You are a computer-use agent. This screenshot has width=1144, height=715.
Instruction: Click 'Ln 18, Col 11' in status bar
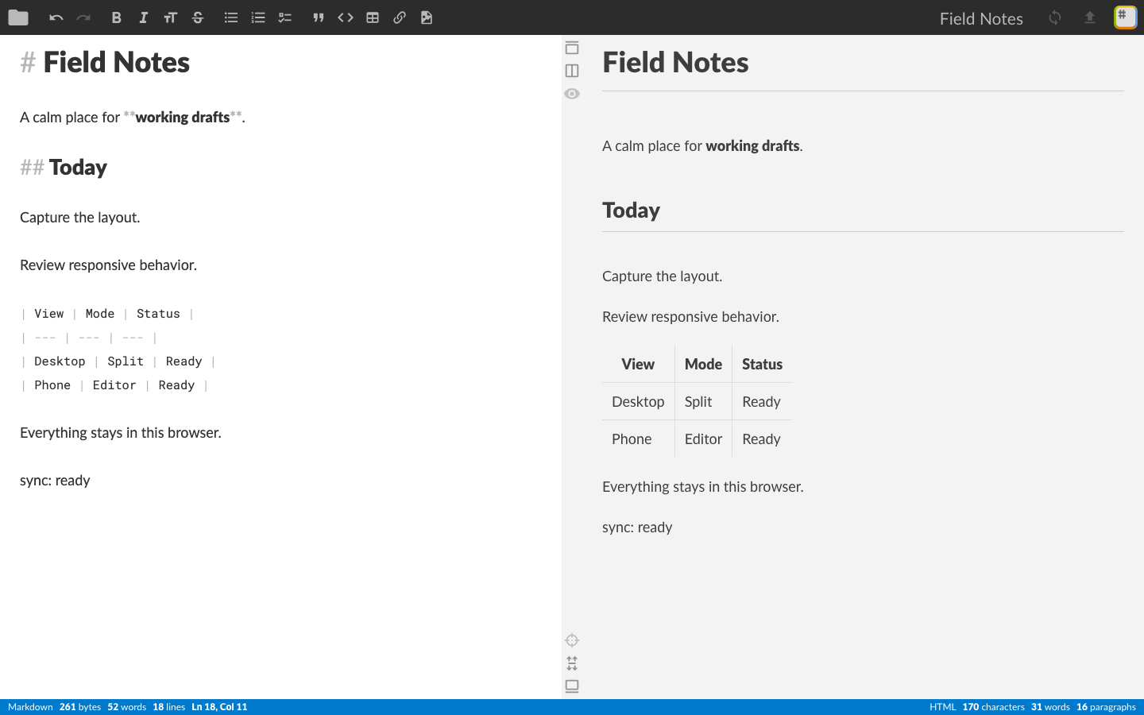pos(219,707)
